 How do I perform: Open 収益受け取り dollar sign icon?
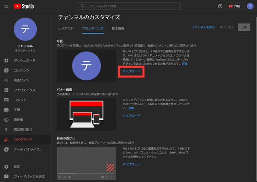point(6,130)
